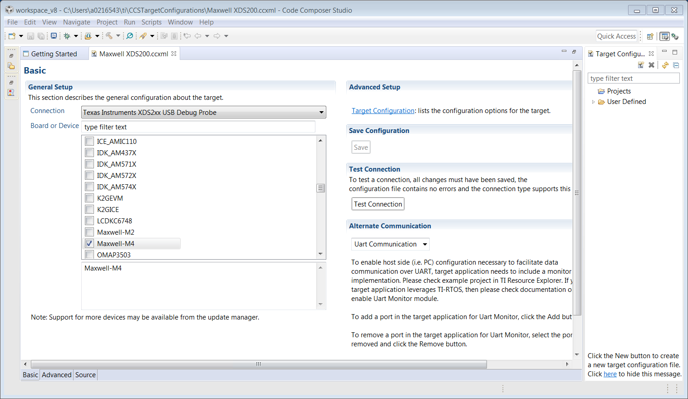Click the Save All toolbar icon
Screen dimensions: 688x399
[x=41, y=36]
